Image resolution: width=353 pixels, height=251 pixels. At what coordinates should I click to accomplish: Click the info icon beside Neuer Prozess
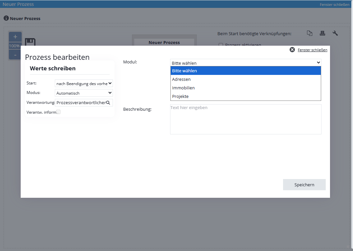(6, 18)
